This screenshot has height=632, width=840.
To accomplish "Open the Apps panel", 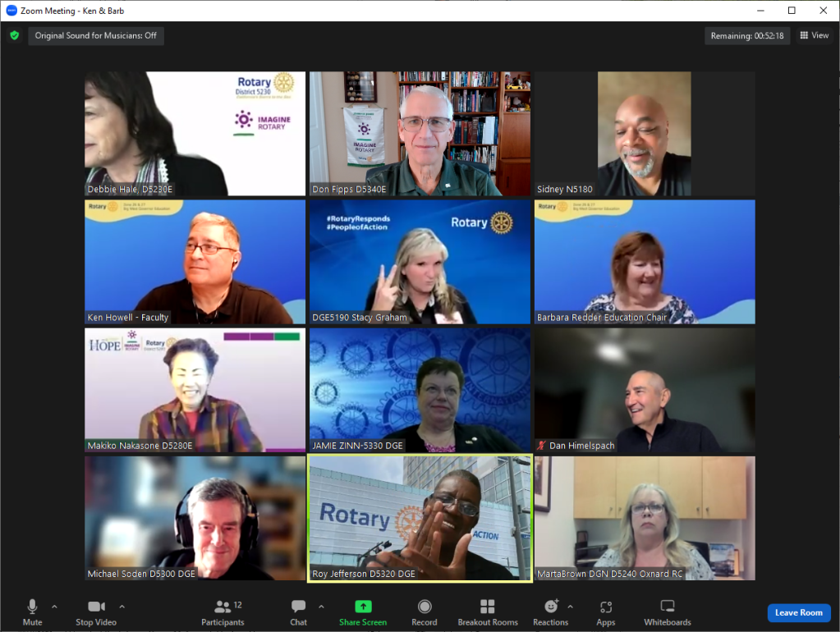I will [606, 611].
